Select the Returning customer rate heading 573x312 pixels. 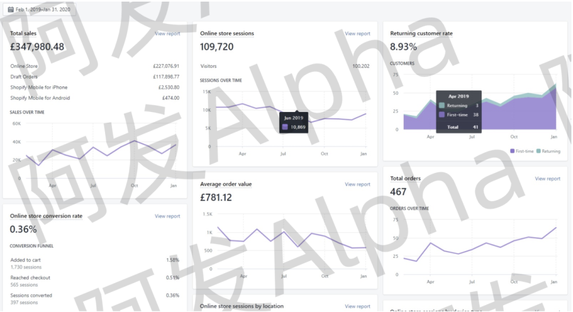point(421,33)
